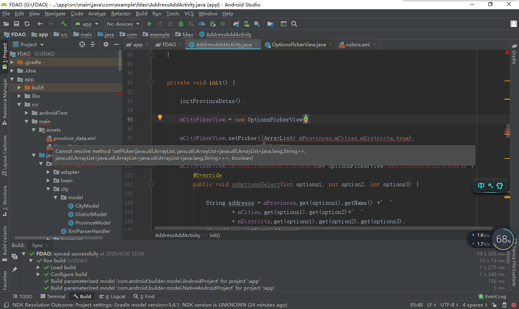Select ProvinceModel in project tree
This screenshot has width=519, height=309.
[93, 222]
